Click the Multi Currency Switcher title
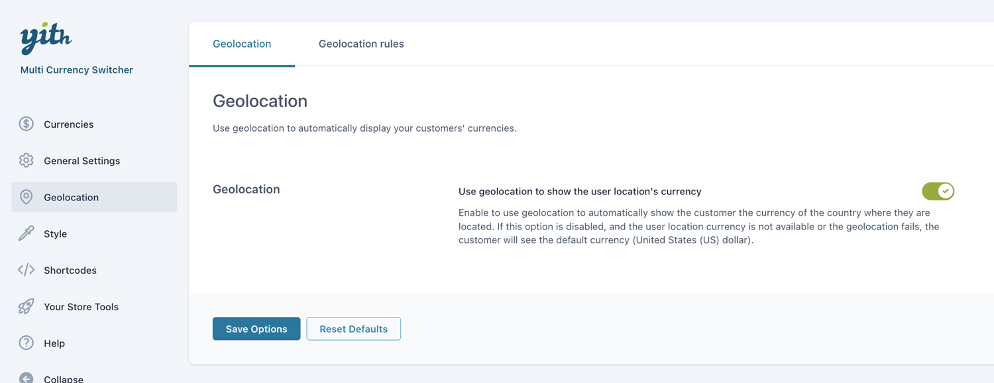Screen dimensions: 994x383 pos(77,70)
